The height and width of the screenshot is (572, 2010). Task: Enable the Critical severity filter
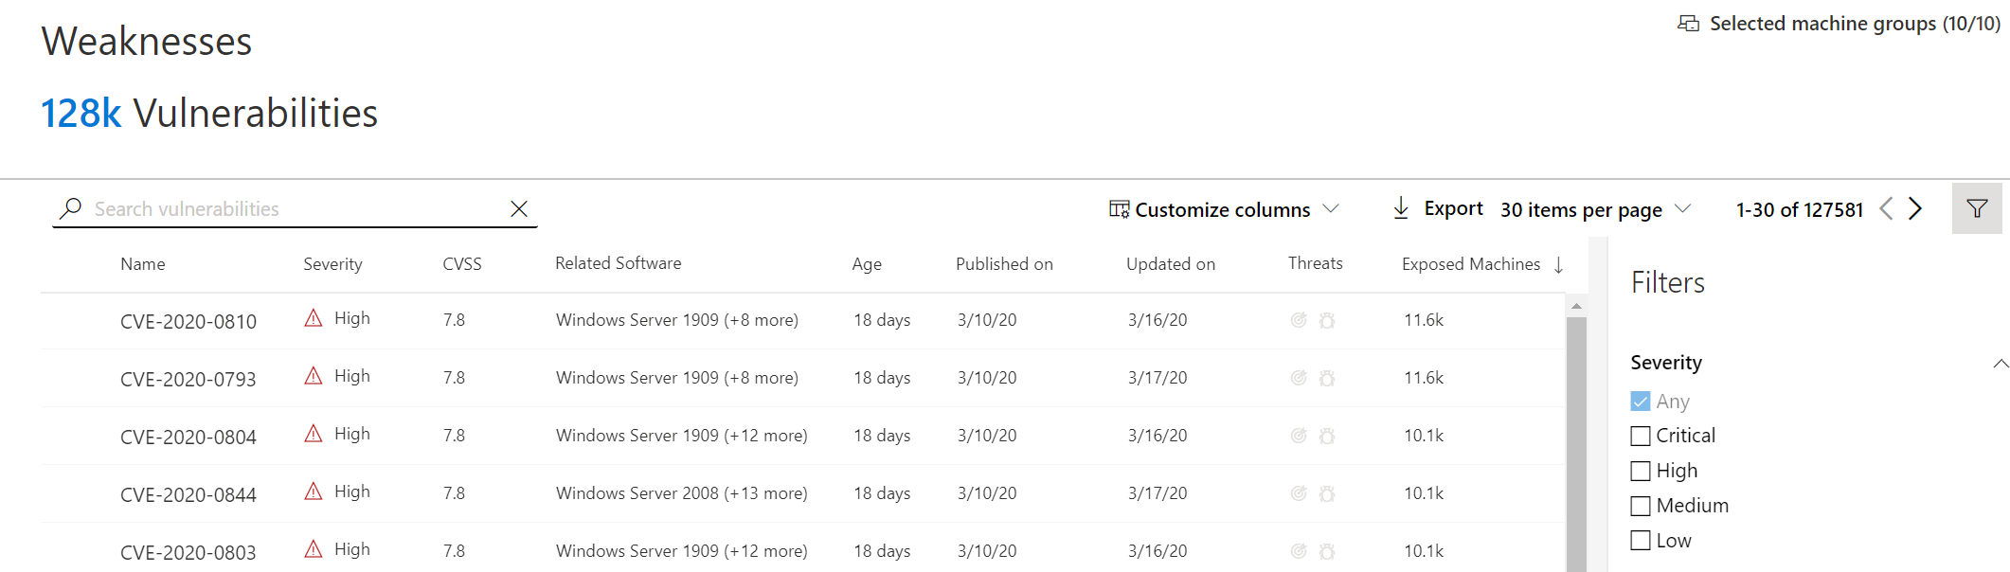(1641, 436)
